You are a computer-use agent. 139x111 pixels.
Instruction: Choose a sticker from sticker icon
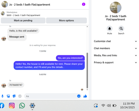(14, 96)
